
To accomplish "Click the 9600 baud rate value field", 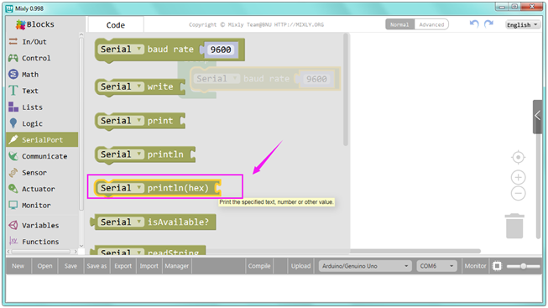I will pos(221,50).
